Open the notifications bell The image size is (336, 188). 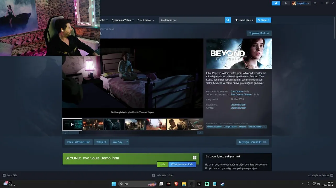point(286,3)
